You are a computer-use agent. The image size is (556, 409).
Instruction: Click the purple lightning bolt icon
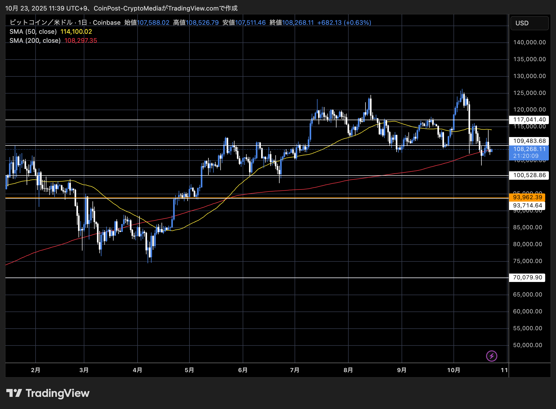click(x=491, y=356)
